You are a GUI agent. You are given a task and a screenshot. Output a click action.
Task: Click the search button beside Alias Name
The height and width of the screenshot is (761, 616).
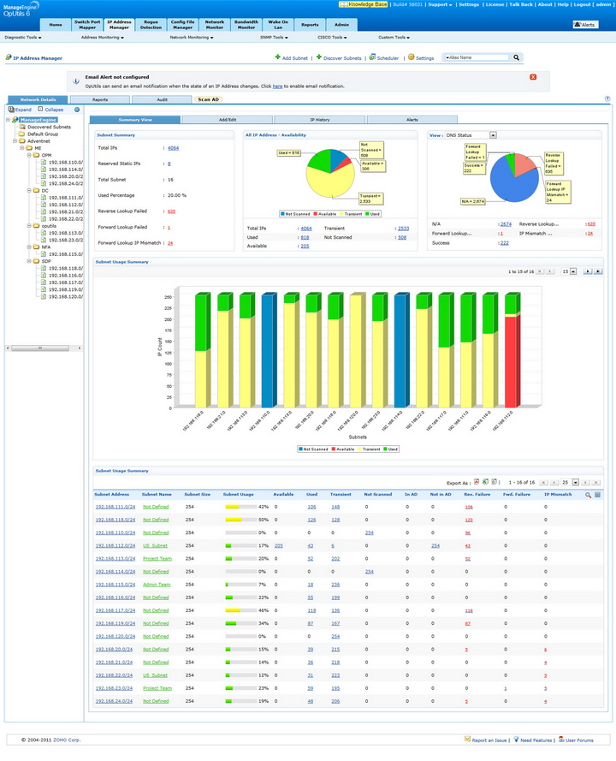[517, 57]
